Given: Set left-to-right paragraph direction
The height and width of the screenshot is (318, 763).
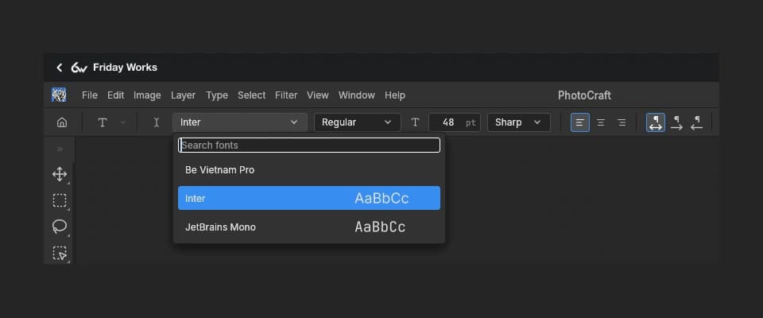Looking at the screenshot, I should pyautogui.click(x=676, y=122).
